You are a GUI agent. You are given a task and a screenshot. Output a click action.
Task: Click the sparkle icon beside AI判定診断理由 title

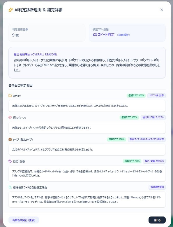(x=10, y=10)
